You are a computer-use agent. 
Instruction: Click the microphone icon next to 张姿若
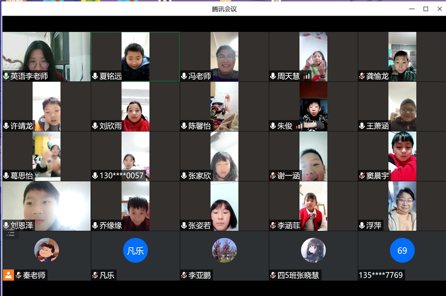184,225
